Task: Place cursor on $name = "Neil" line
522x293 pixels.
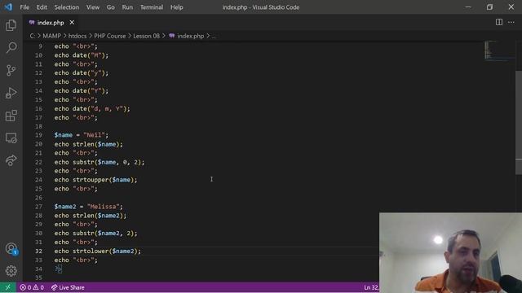Action: tap(82, 135)
